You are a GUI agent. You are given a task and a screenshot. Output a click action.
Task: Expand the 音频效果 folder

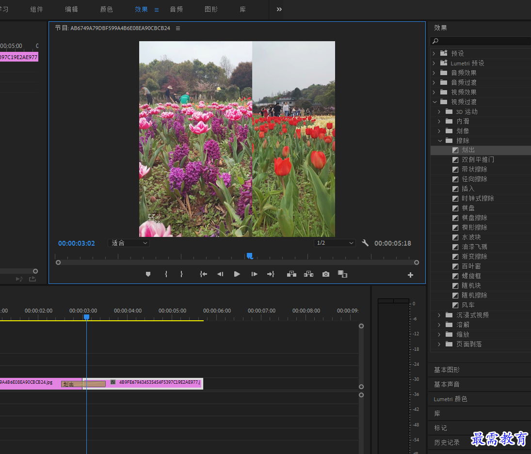point(434,73)
